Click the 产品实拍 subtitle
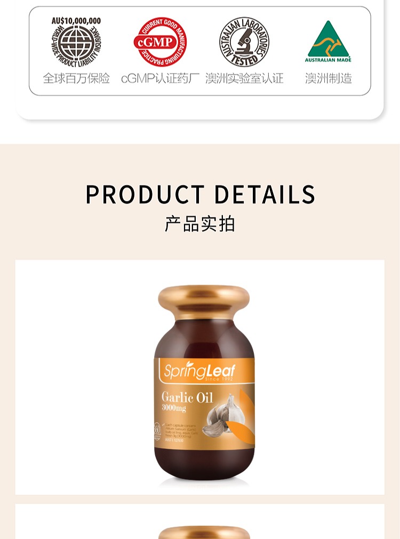 200,224
